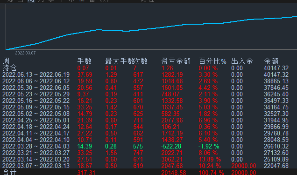Click the 2022.03.07 chart date label
This screenshot has height=175, width=297.
[25, 53]
